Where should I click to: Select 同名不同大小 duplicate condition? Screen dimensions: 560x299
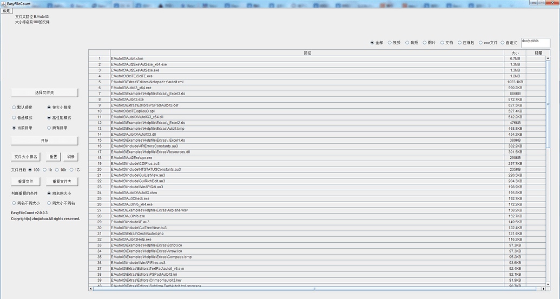tap(26, 203)
